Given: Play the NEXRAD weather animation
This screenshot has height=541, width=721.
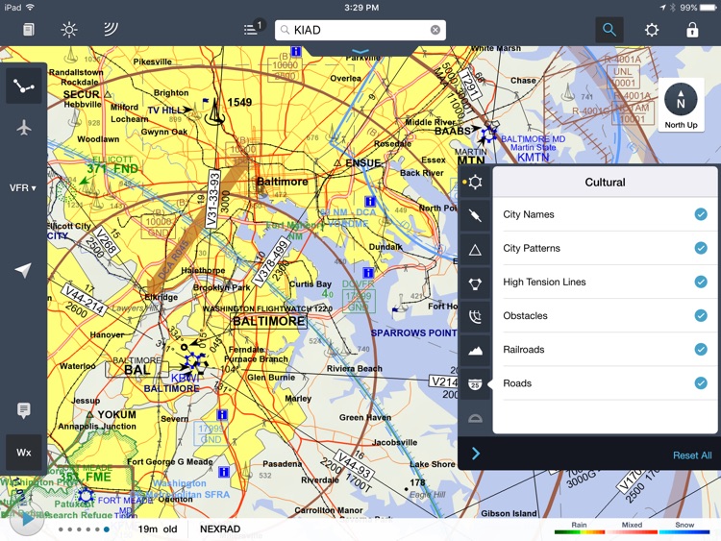Looking at the screenshot, I should (x=27, y=520).
